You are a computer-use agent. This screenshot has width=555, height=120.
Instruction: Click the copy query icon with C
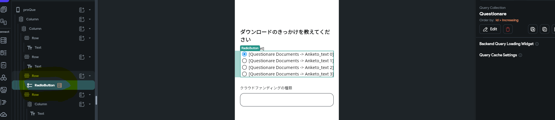[544, 29]
